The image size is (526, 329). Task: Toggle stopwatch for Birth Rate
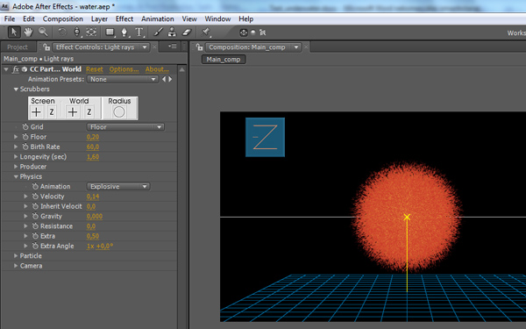25,147
